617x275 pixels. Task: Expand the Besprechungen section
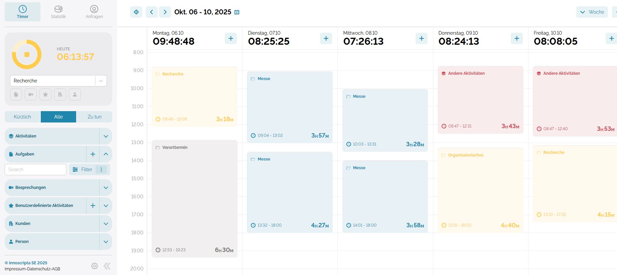106,188
